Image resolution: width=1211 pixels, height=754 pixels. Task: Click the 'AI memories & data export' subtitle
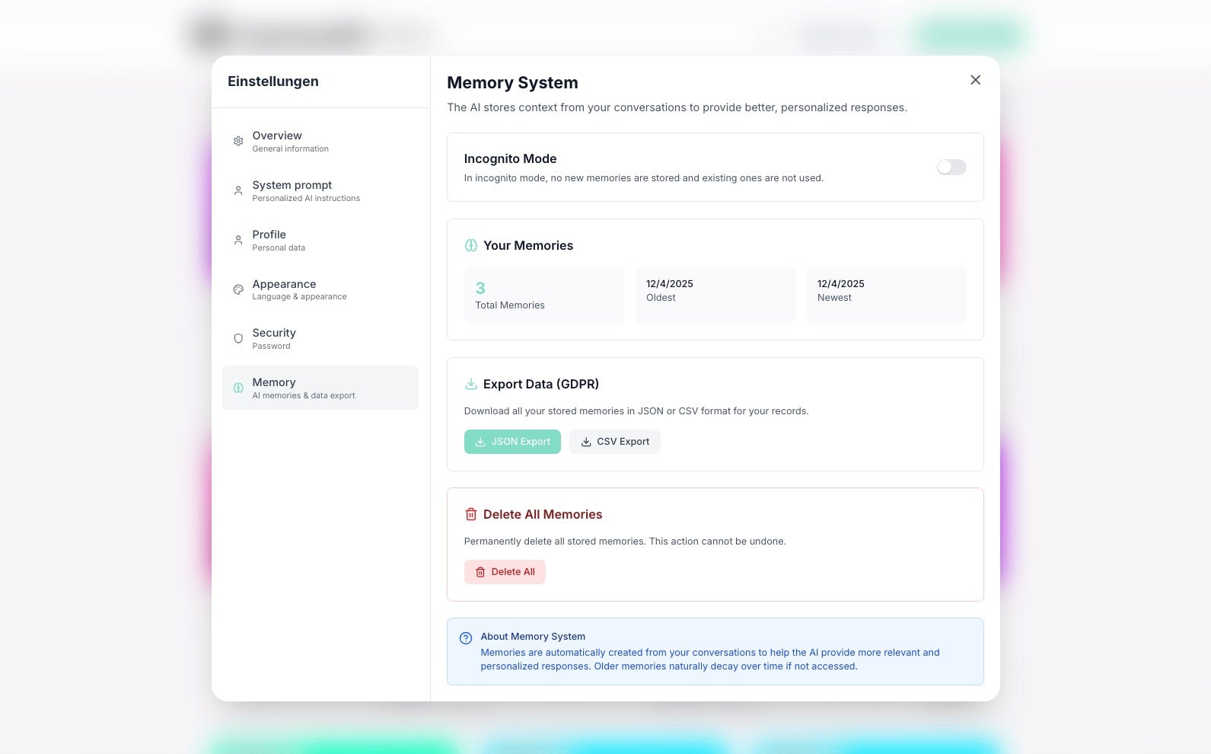coord(304,396)
